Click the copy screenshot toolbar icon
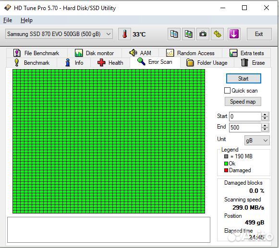The image size is (279, 248). coord(188,34)
